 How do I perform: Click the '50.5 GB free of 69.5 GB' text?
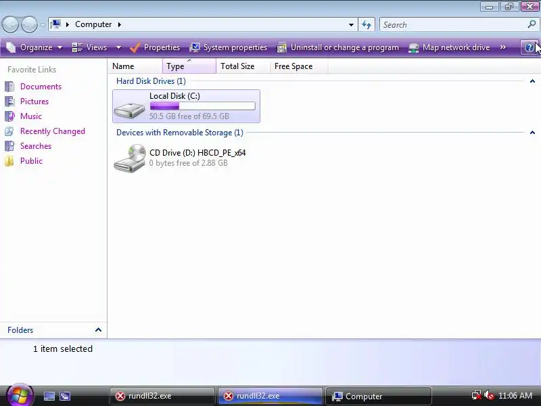(x=189, y=116)
